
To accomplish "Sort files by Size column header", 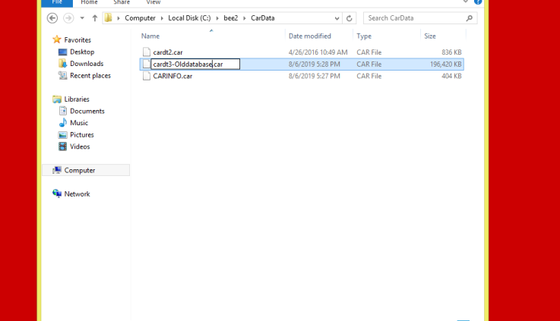I will pos(430,36).
